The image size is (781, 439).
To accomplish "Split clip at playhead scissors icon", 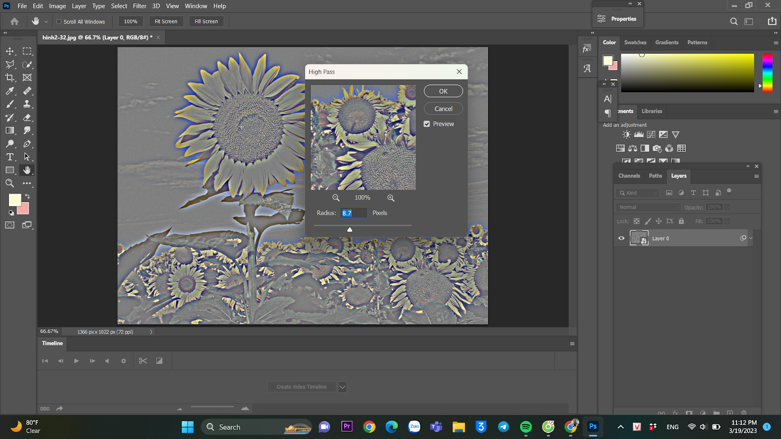I will pyautogui.click(x=143, y=360).
